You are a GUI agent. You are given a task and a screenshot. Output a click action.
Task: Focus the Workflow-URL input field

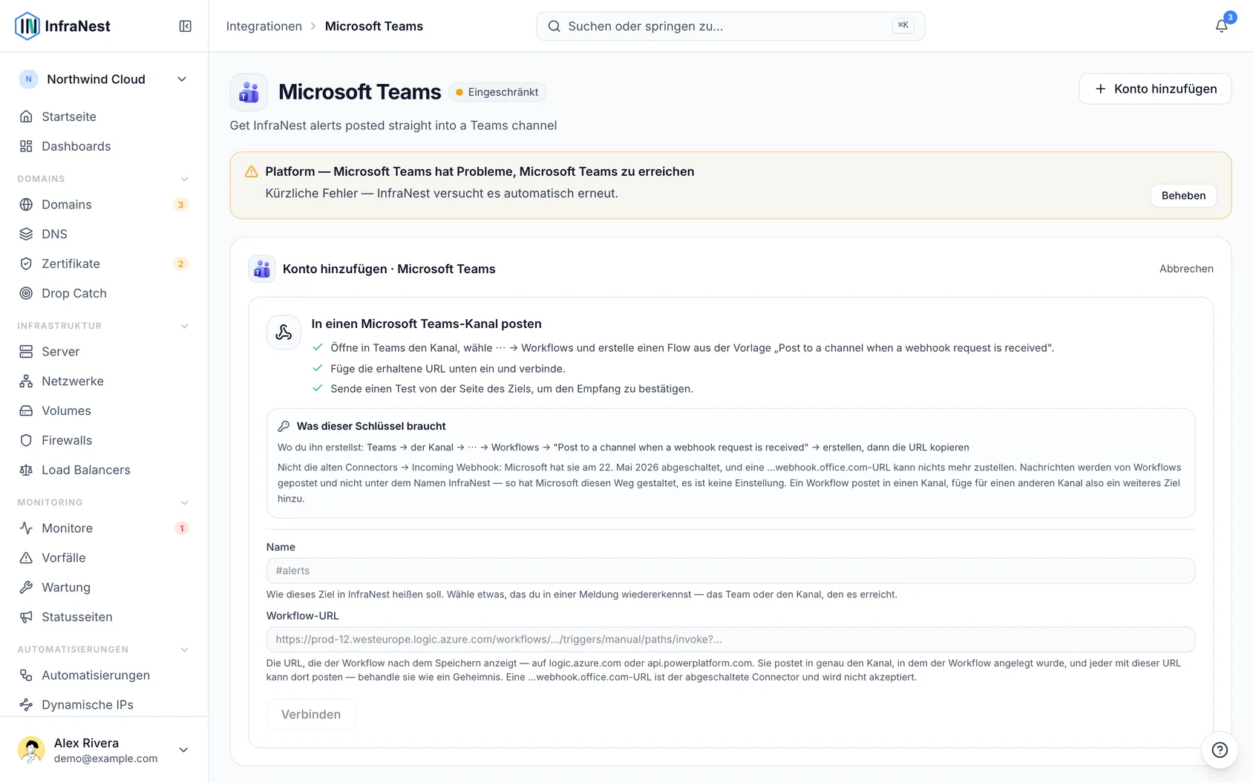(x=730, y=639)
